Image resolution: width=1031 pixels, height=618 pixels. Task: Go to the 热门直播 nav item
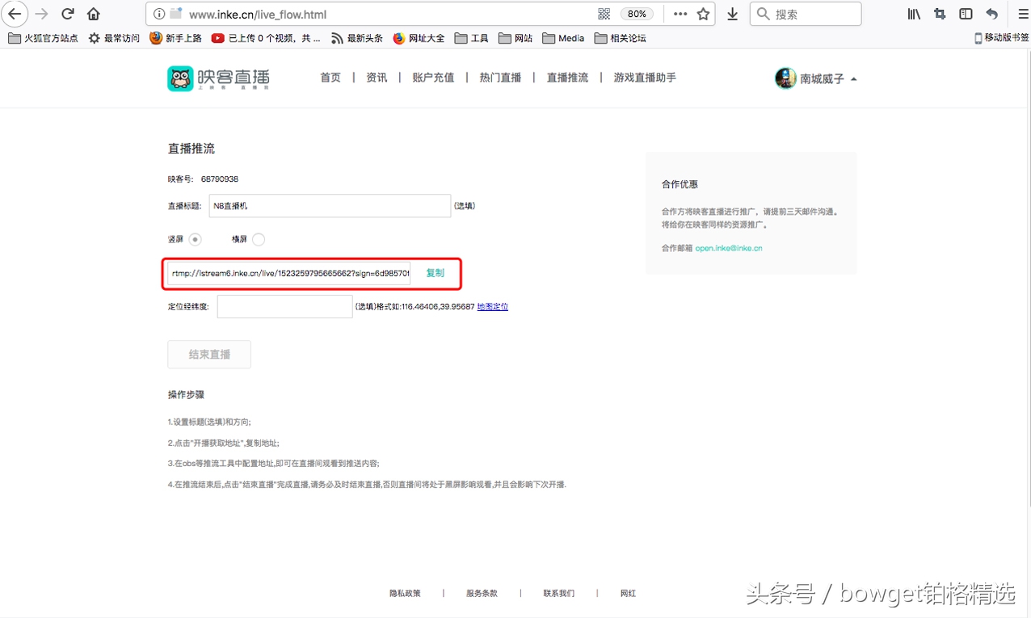tap(499, 78)
